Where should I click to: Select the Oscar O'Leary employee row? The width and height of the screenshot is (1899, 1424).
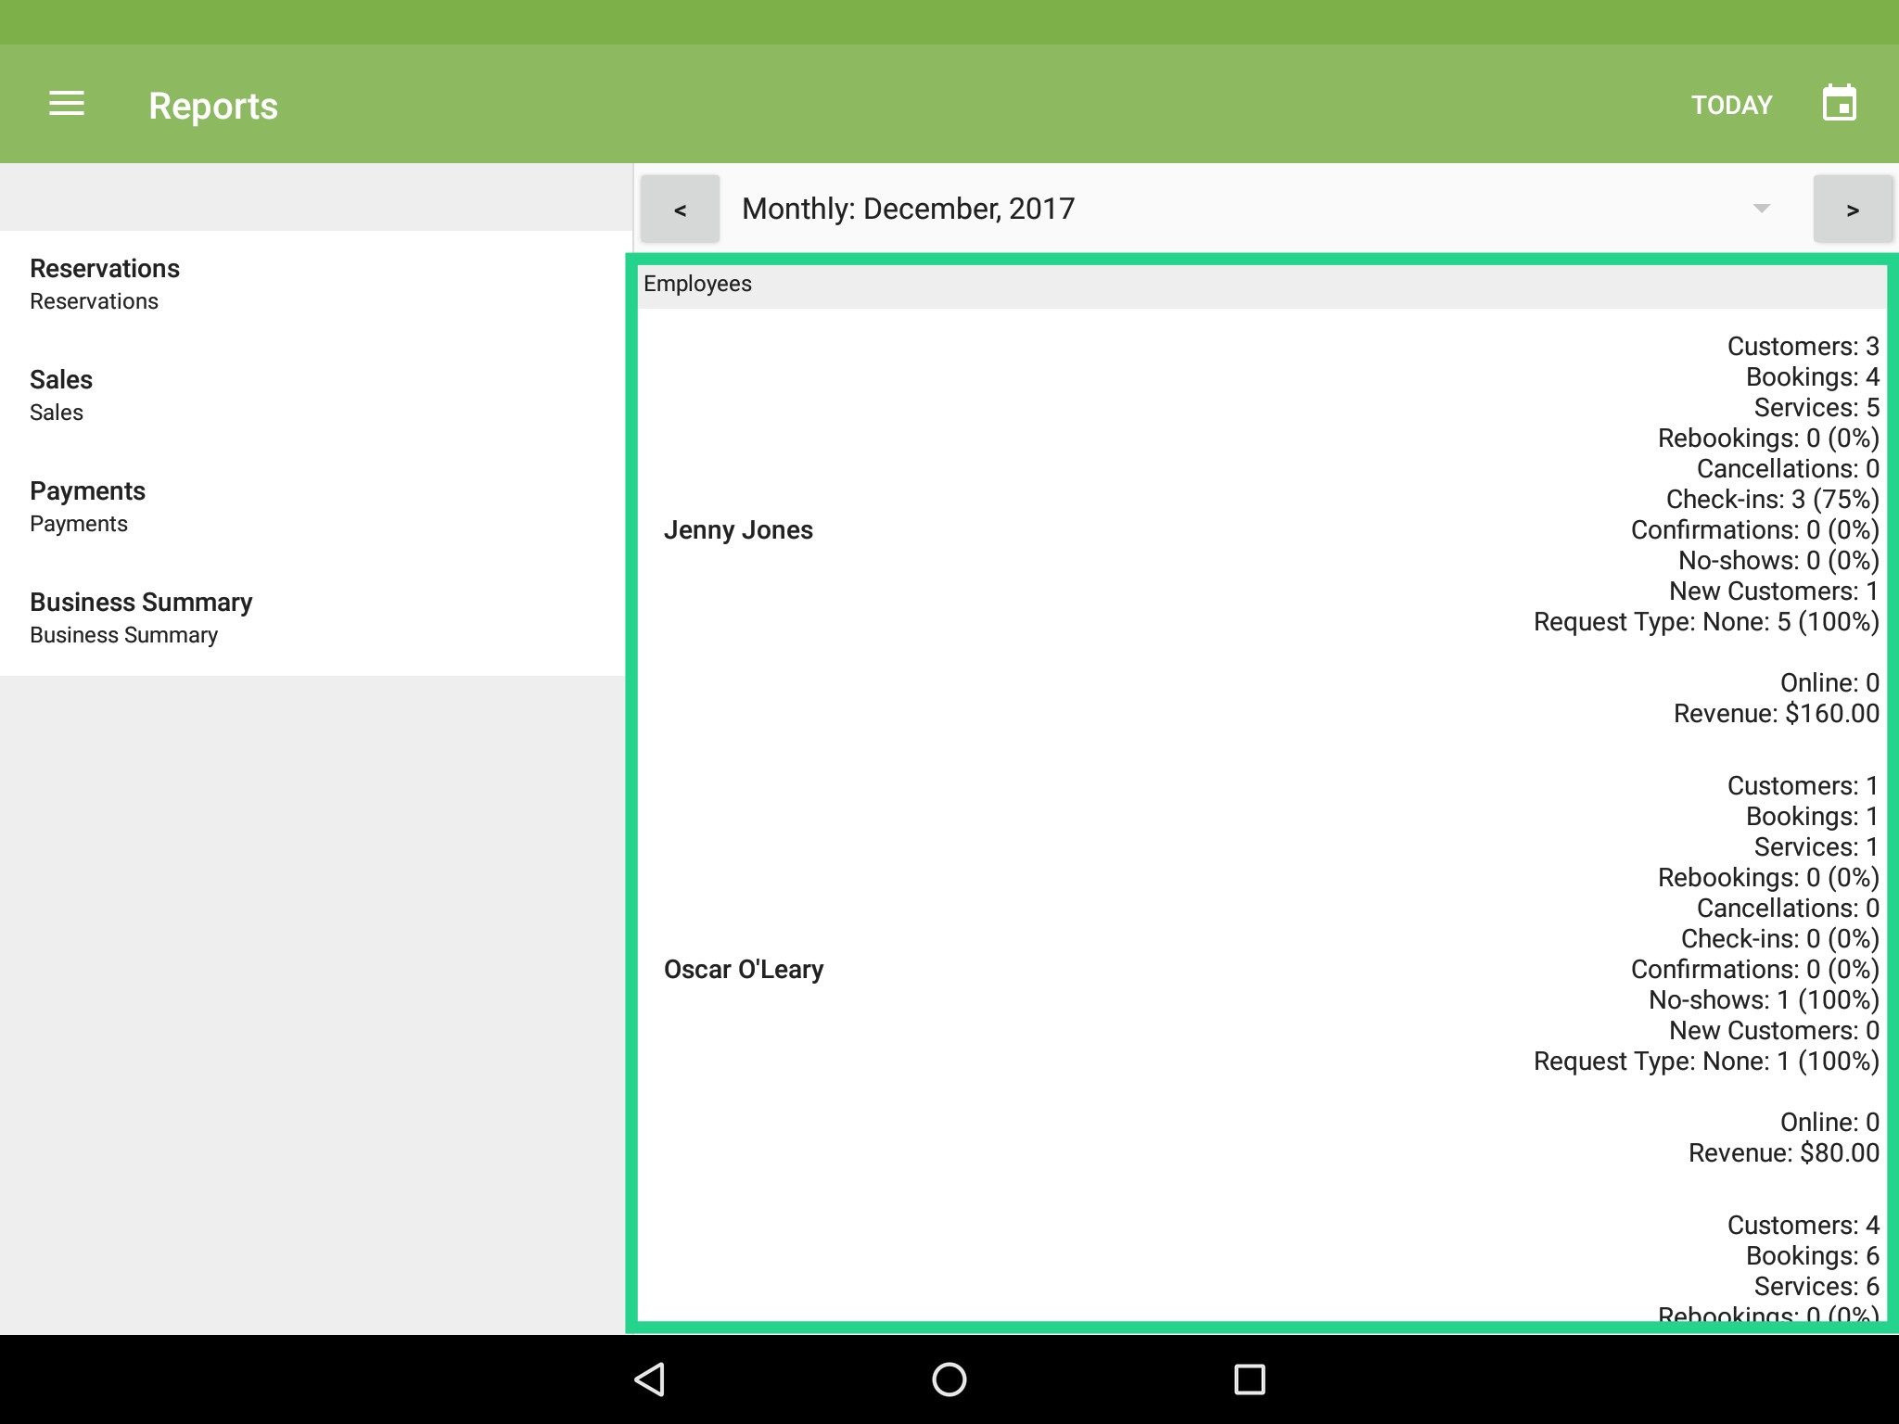point(744,970)
